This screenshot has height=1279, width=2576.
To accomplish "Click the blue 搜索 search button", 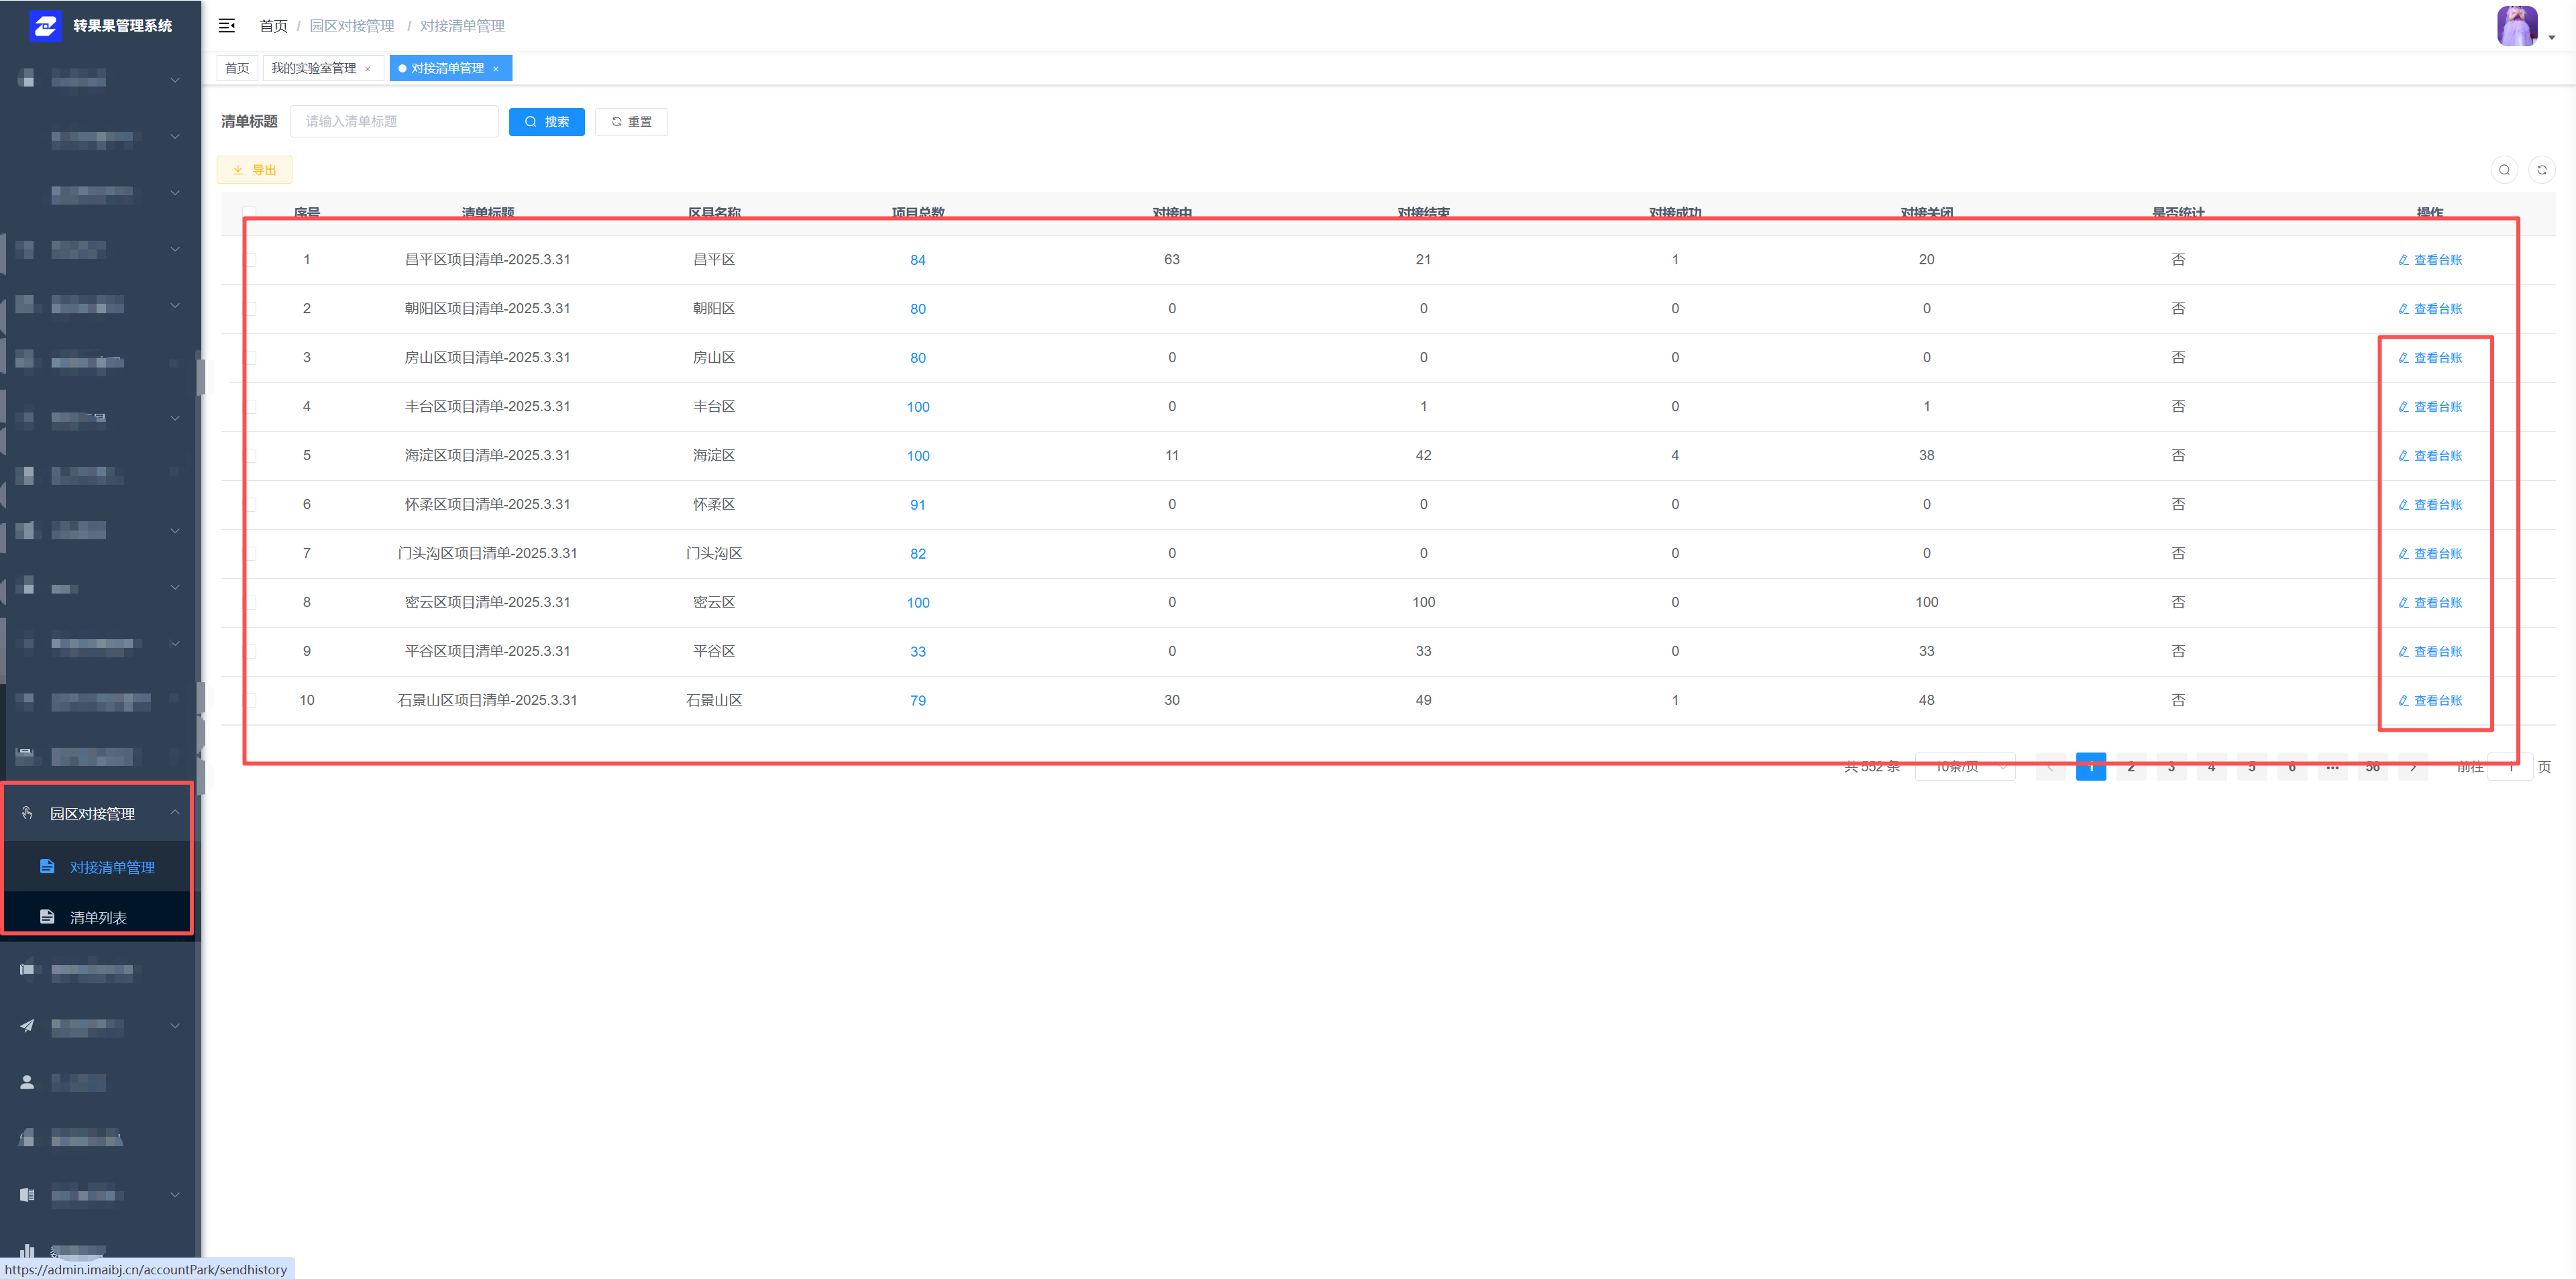I will point(546,122).
